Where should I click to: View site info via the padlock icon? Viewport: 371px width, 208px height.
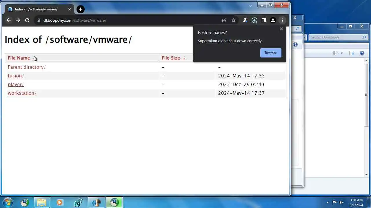pyautogui.click(x=39, y=20)
